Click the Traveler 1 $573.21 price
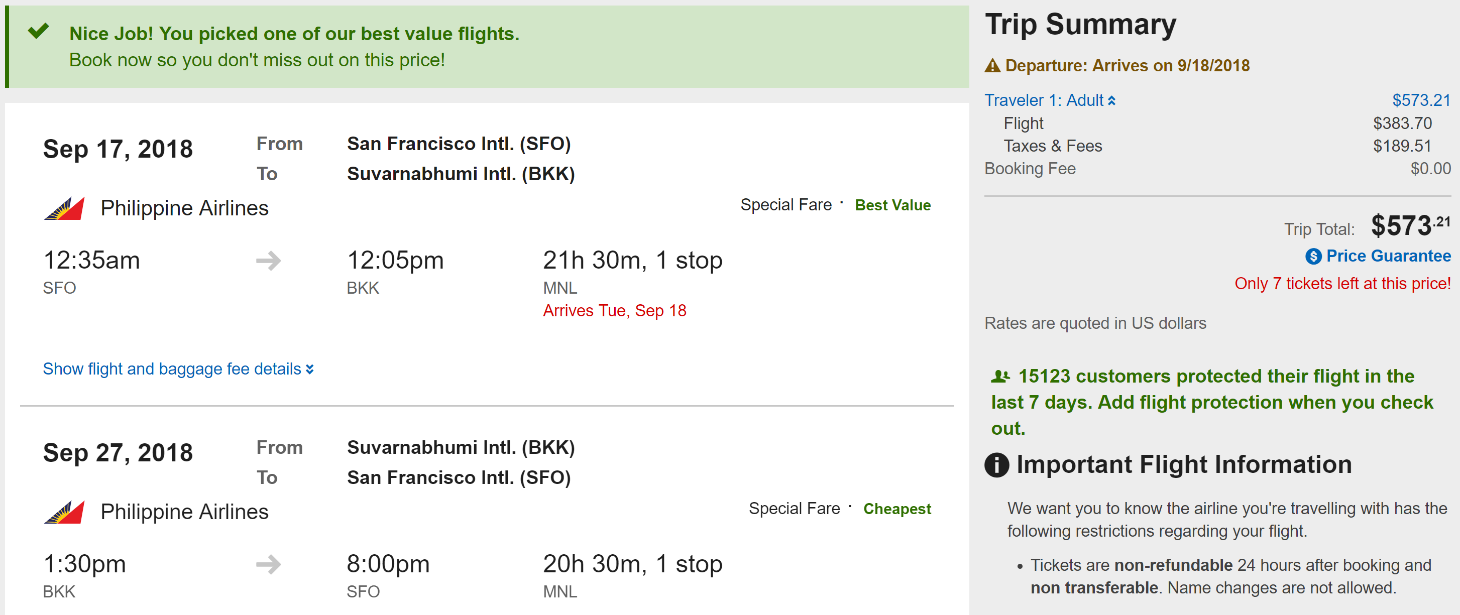Viewport: 1460px width, 615px height. (1421, 100)
